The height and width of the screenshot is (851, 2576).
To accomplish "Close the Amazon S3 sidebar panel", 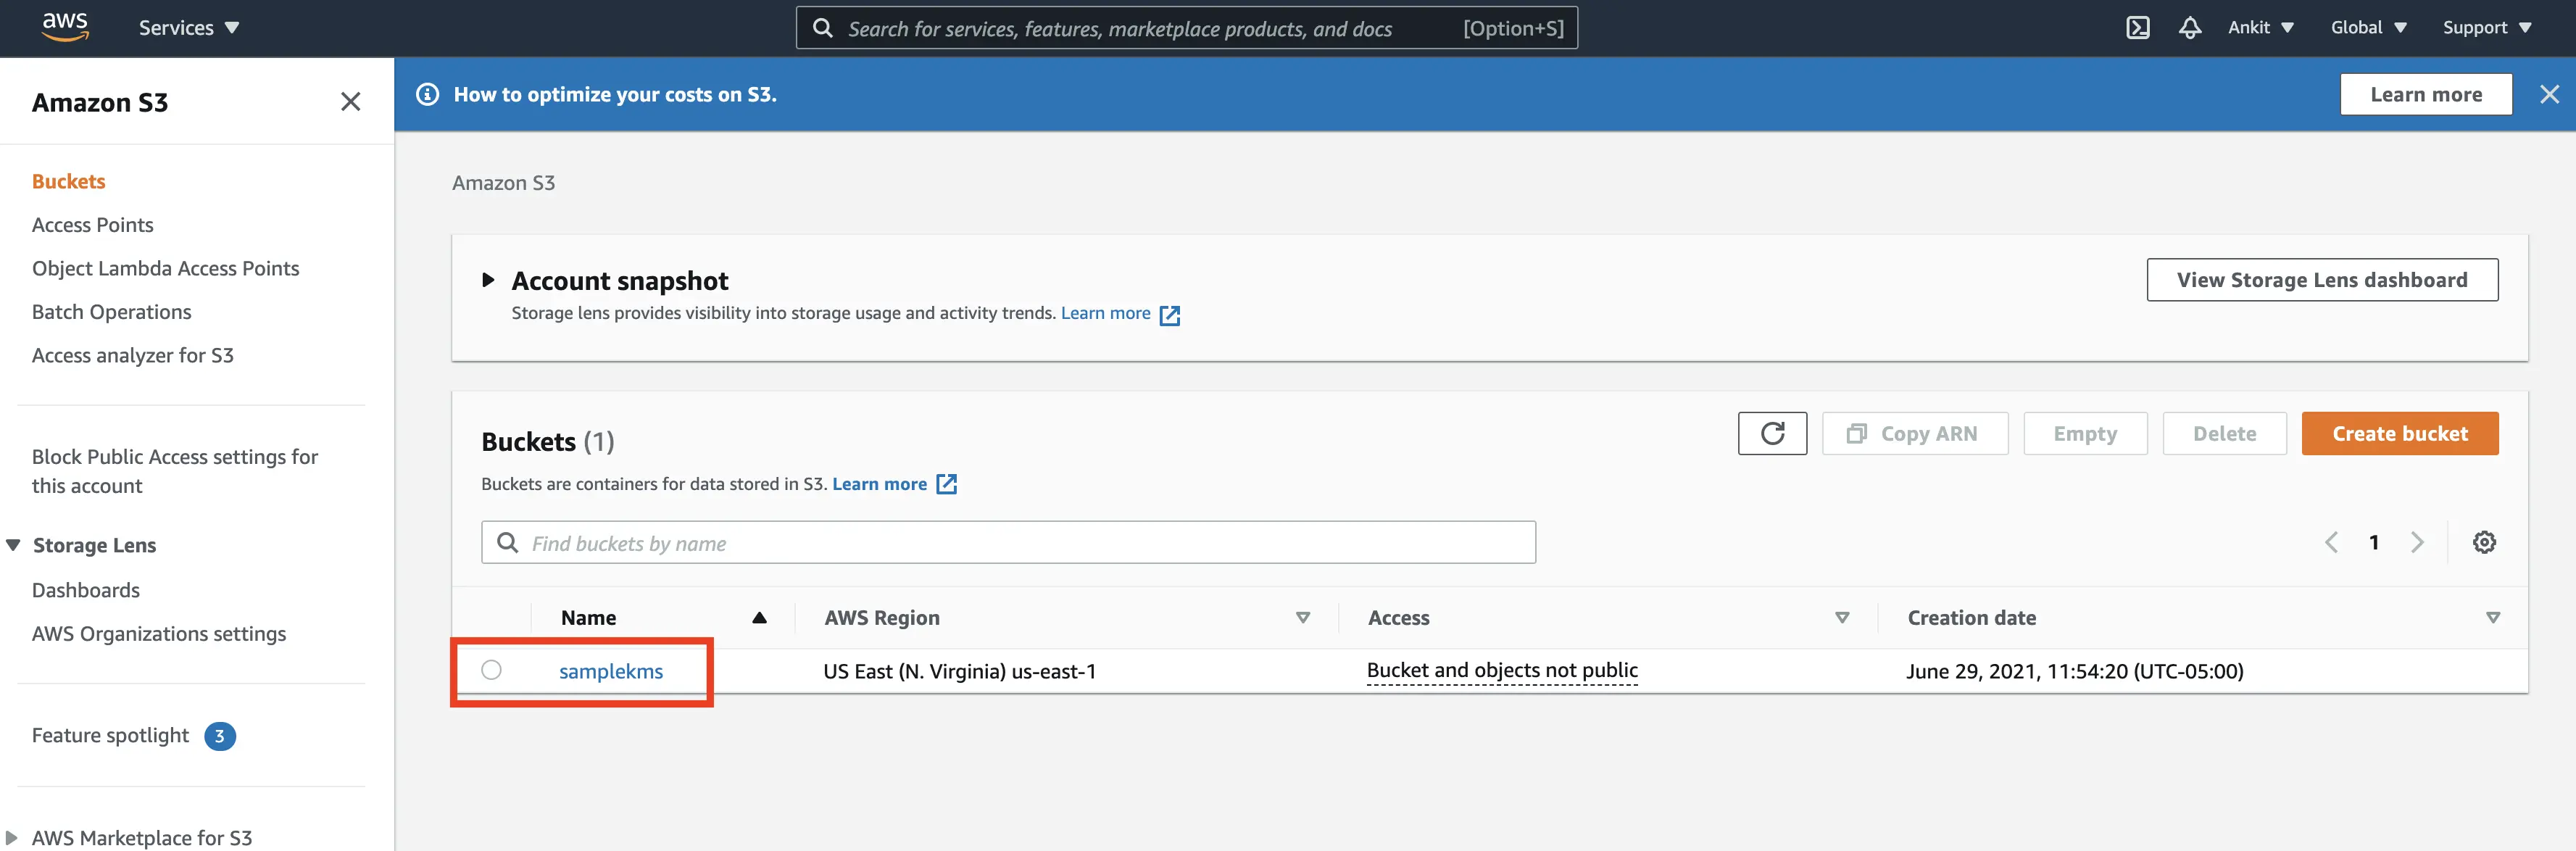I will [x=350, y=102].
